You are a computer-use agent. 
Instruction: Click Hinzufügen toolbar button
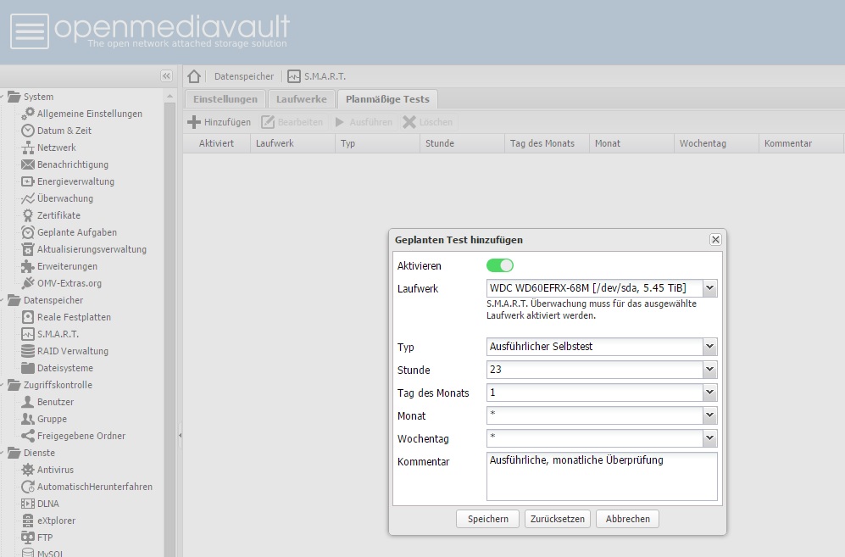[x=219, y=122]
